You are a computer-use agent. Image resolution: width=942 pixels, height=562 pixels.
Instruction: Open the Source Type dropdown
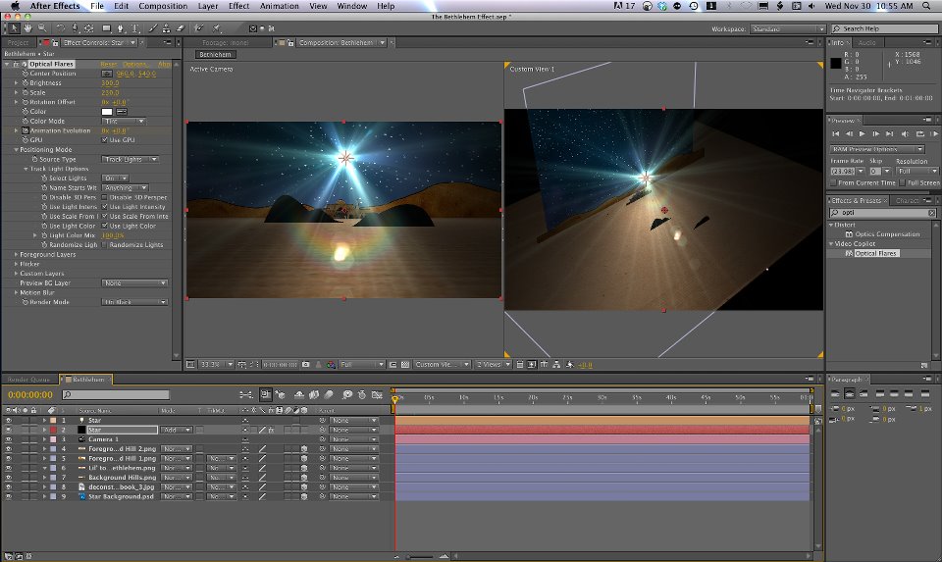point(131,159)
